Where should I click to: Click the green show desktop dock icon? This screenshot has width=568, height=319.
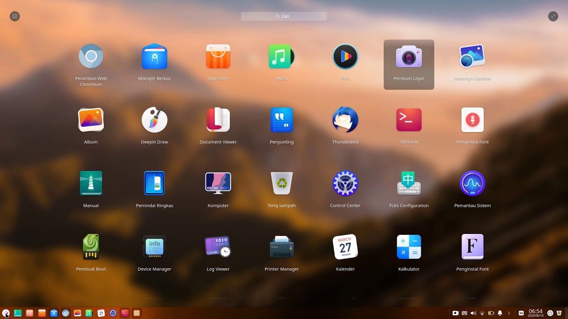pyautogui.click(x=18, y=313)
